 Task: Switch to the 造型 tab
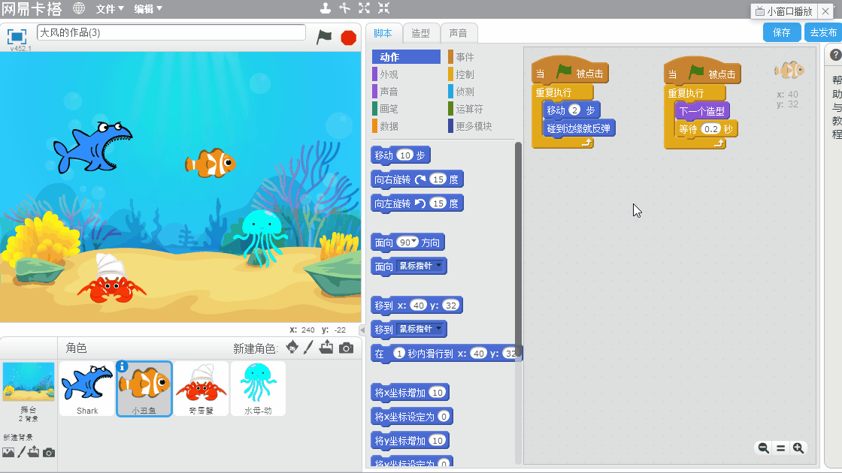coord(420,33)
